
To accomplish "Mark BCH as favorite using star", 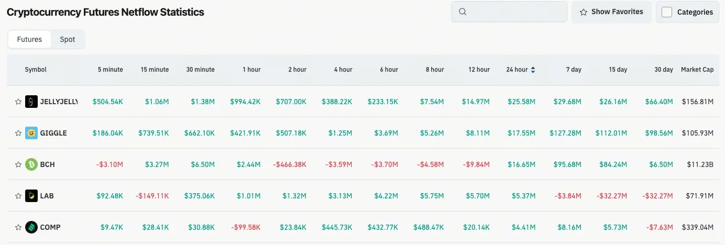I will click(x=18, y=164).
